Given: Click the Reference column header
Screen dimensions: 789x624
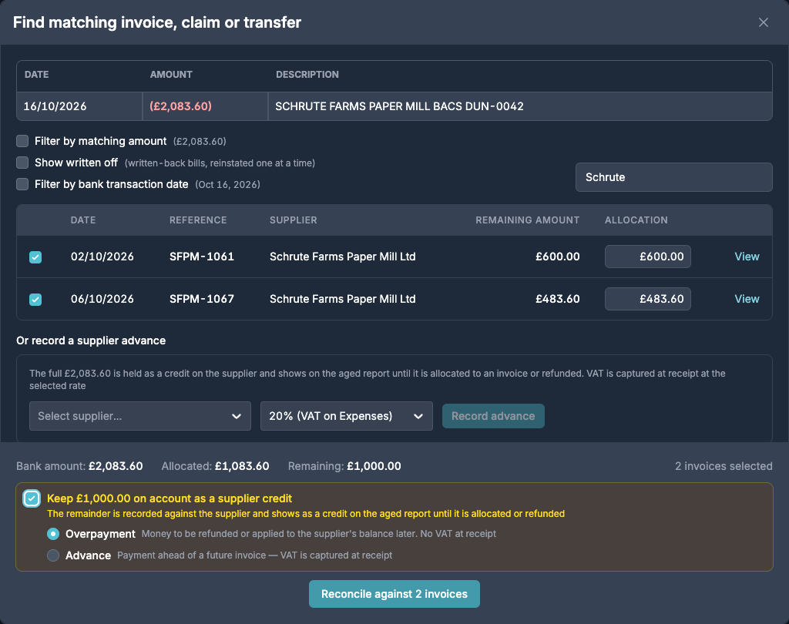Looking at the screenshot, I should tap(198, 220).
